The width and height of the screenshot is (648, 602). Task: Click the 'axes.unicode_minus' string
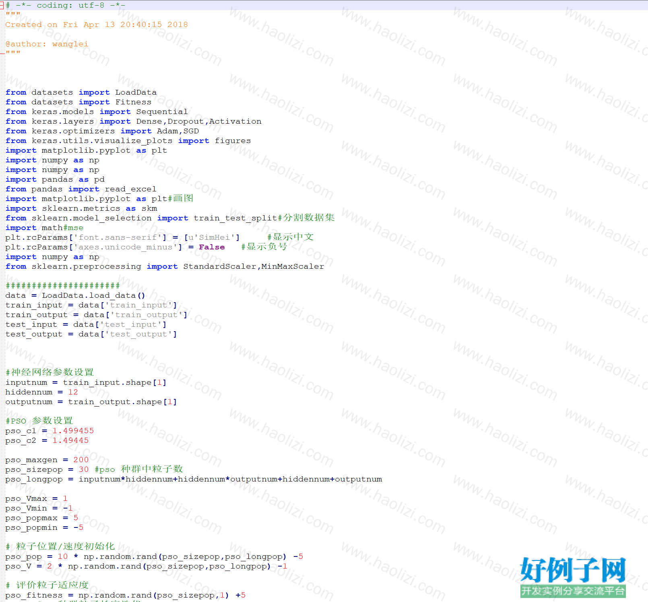[x=126, y=247]
